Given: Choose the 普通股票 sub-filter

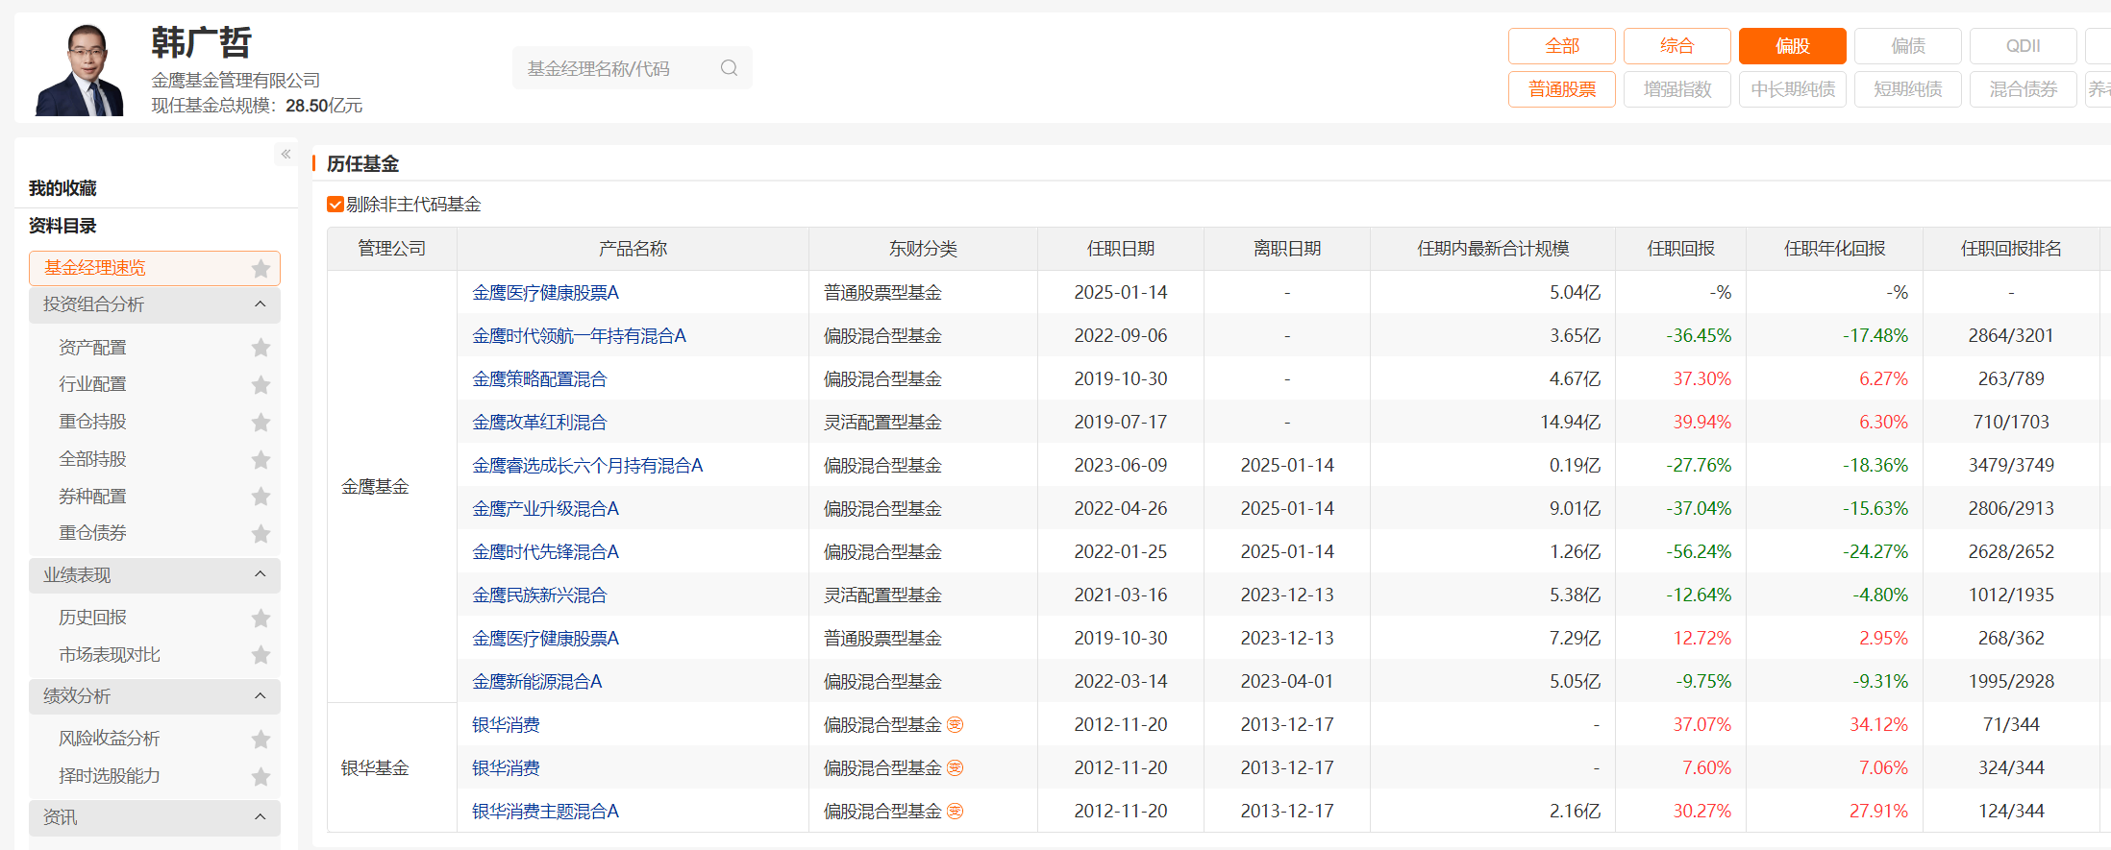Looking at the screenshot, I should [x=1561, y=89].
